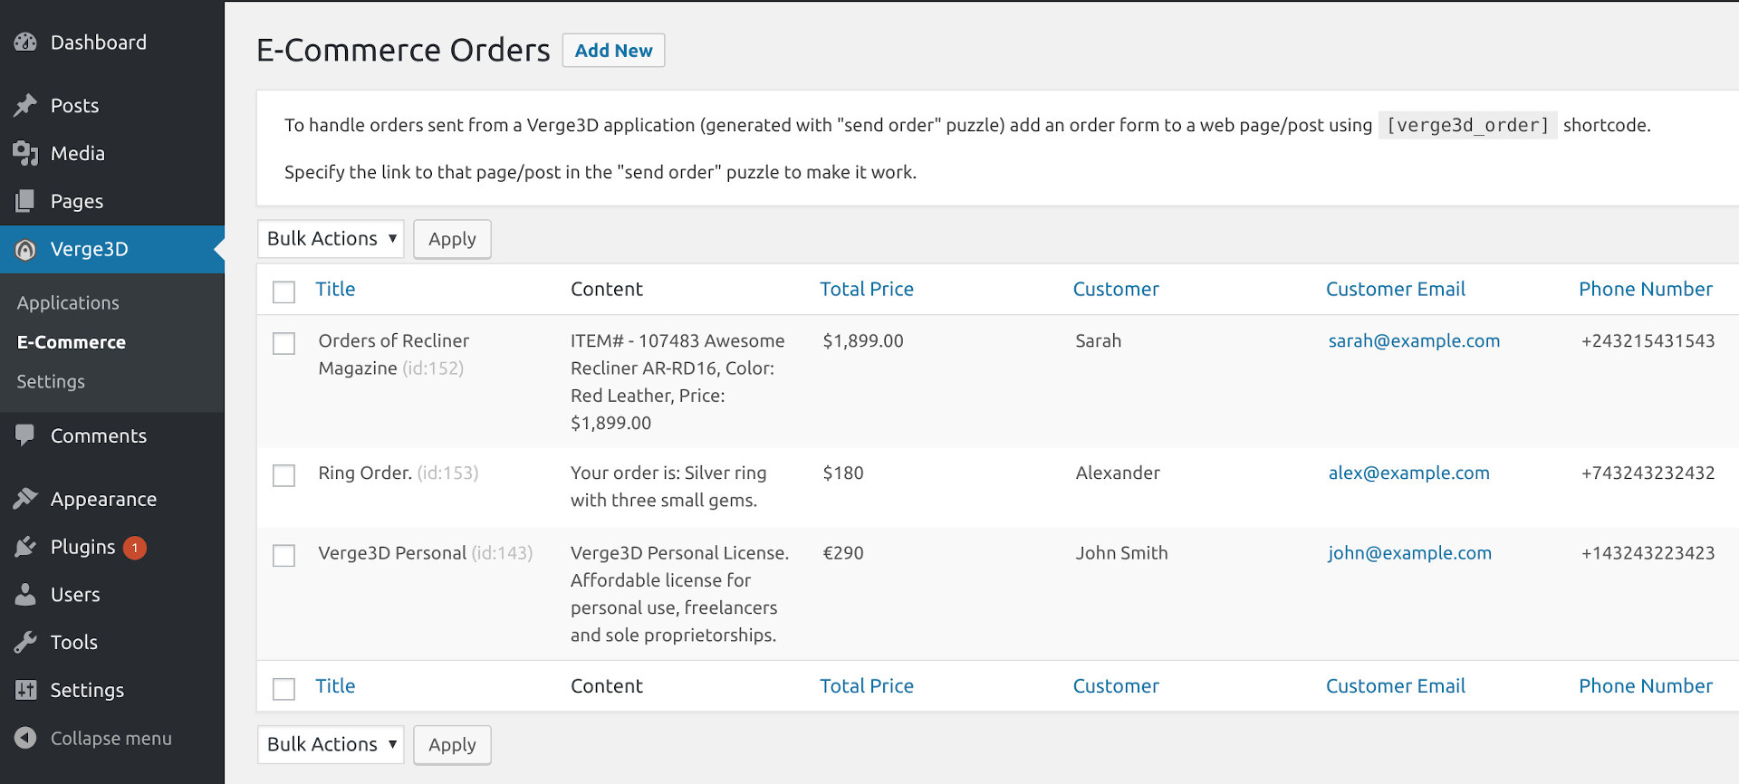Sort by Customer in table header
The height and width of the screenshot is (784, 1739).
1116,289
